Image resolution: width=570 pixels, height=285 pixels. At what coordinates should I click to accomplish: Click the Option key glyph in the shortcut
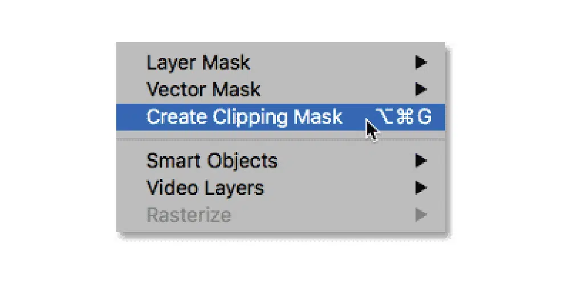point(385,117)
